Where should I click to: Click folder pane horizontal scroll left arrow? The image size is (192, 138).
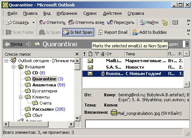click(6, 124)
